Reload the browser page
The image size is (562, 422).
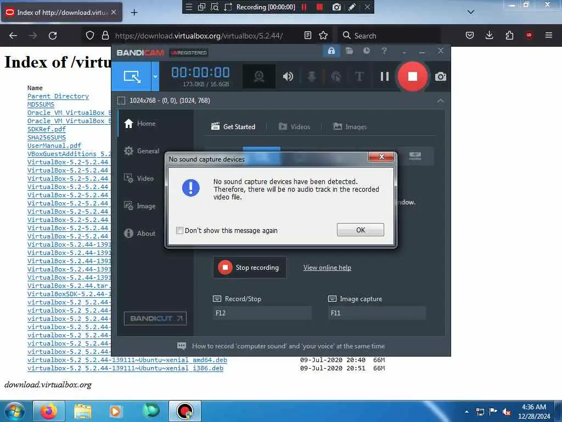pyautogui.click(x=53, y=36)
